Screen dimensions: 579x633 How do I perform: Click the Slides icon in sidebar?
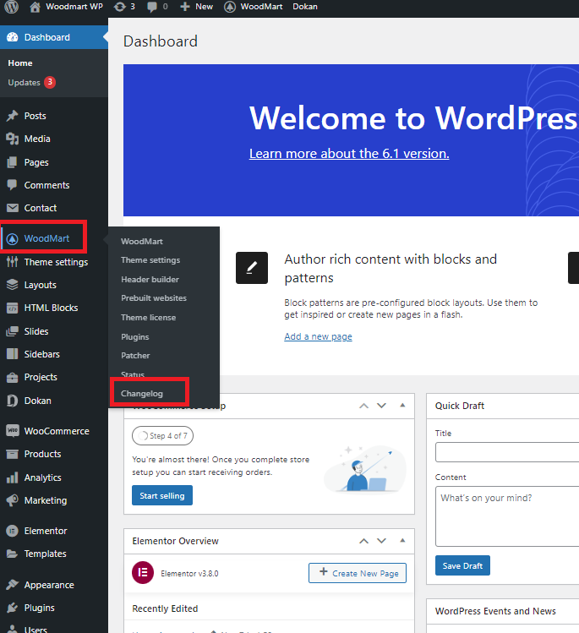coord(13,331)
